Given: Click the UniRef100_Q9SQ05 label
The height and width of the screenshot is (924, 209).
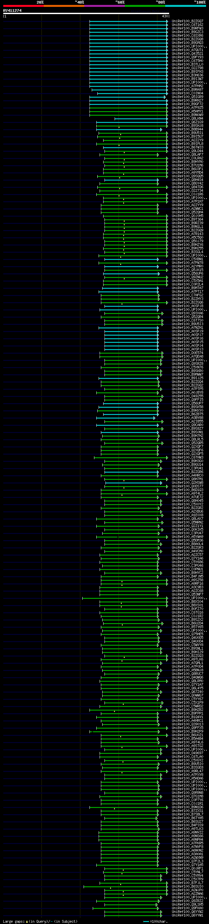Looking at the screenshot, I should tap(187, 176).
